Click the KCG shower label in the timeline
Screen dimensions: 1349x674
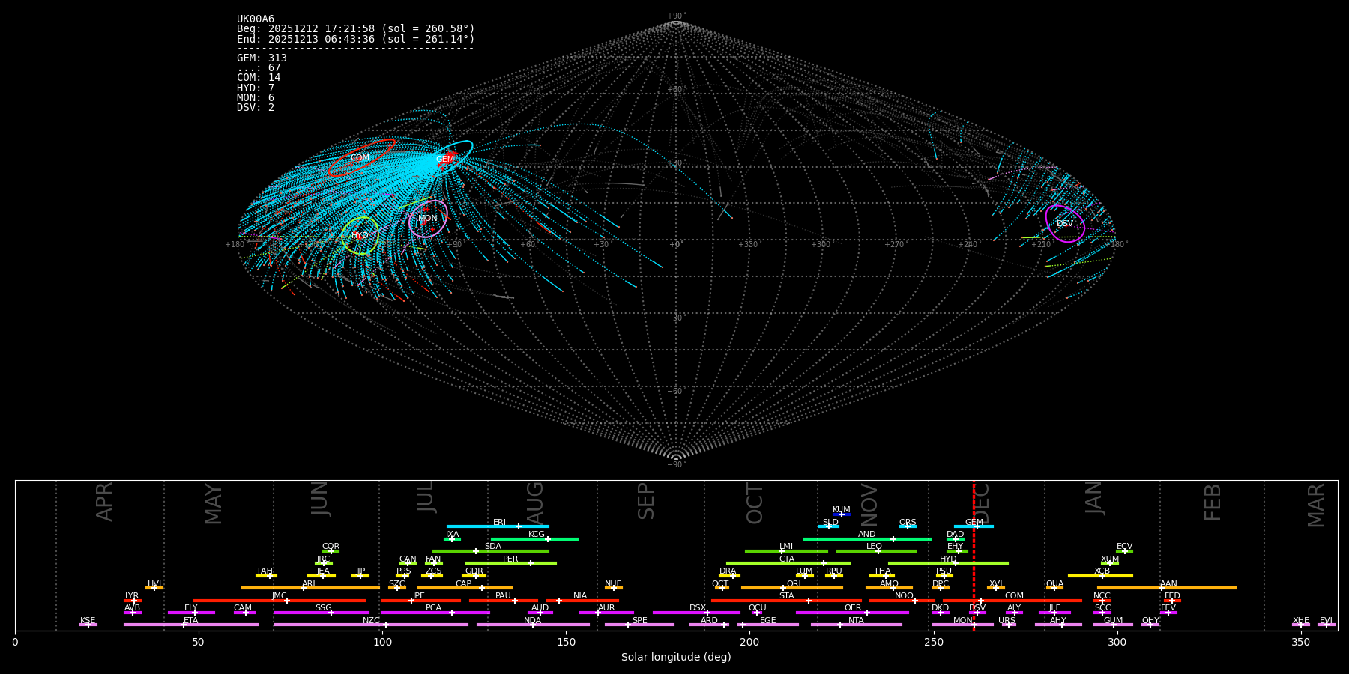click(537, 535)
